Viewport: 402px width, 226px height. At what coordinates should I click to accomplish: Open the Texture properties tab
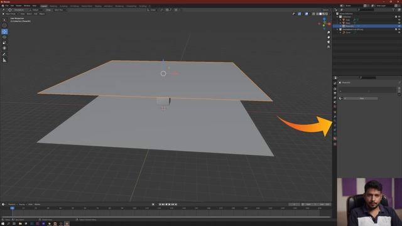335,144
